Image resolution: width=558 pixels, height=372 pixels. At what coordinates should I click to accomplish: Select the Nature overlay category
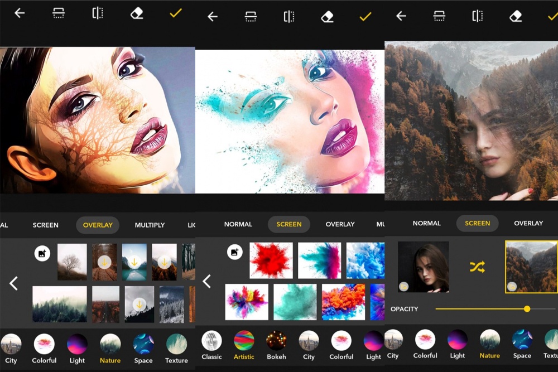point(110,344)
